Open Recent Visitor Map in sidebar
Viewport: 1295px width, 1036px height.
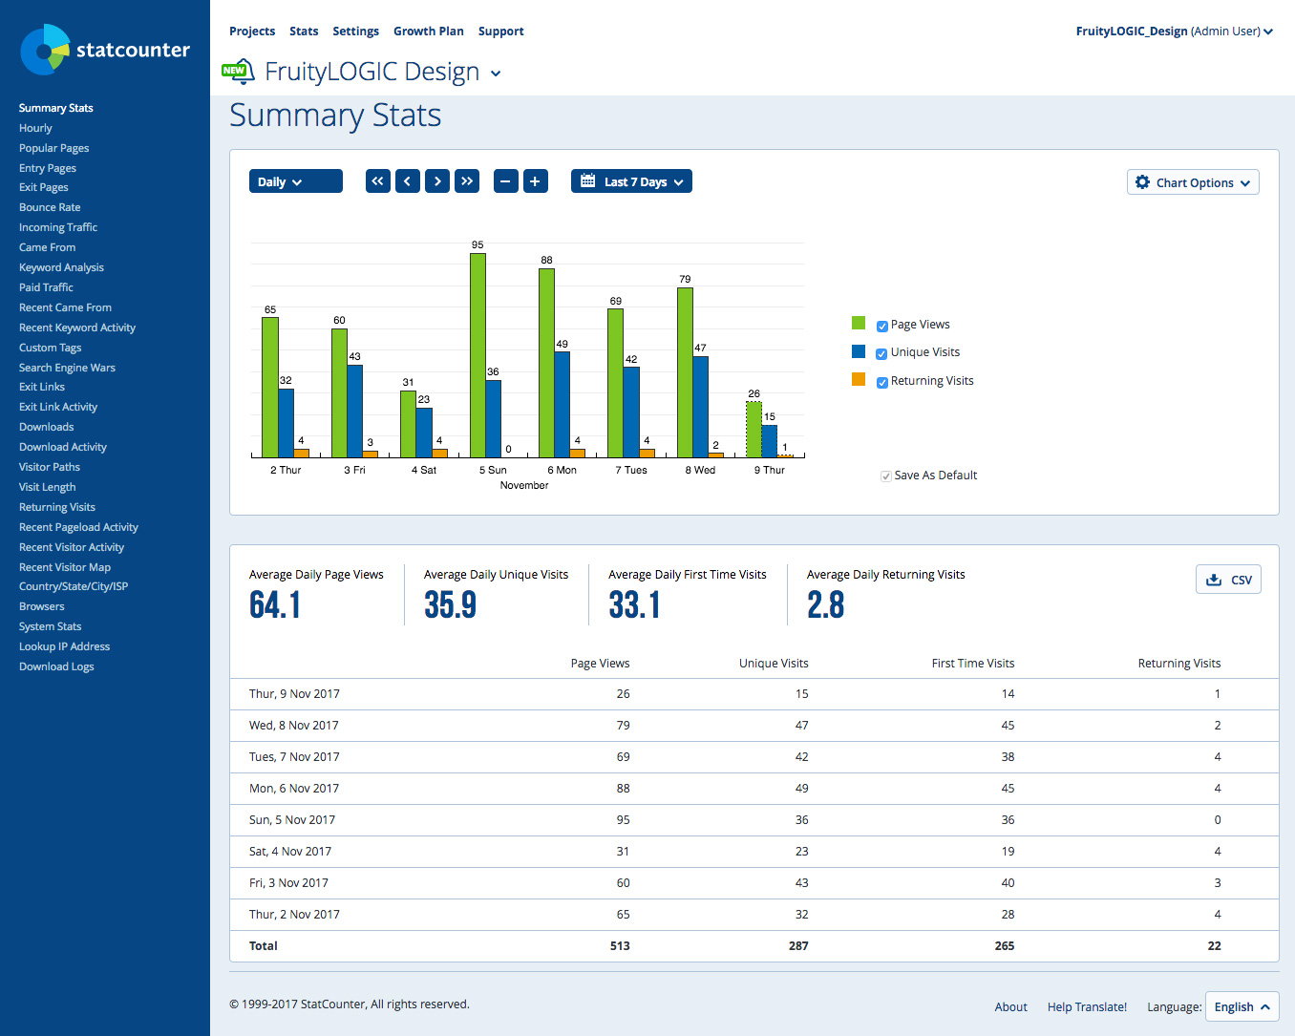coord(65,567)
